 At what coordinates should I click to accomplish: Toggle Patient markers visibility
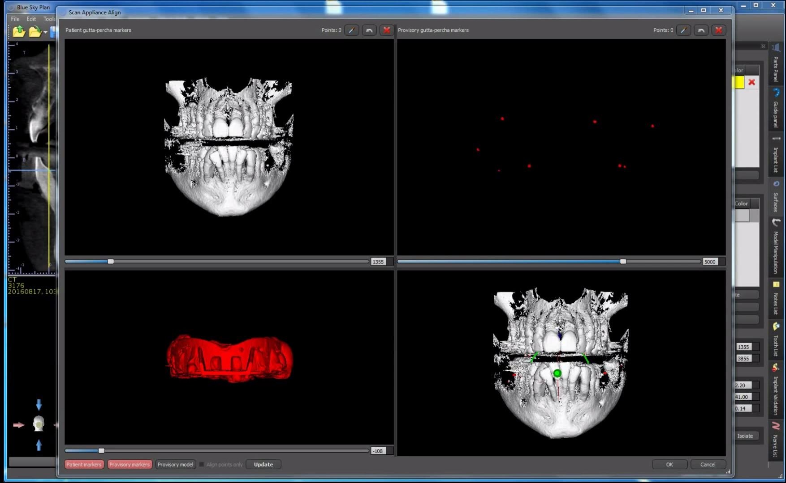pyautogui.click(x=84, y=464)
